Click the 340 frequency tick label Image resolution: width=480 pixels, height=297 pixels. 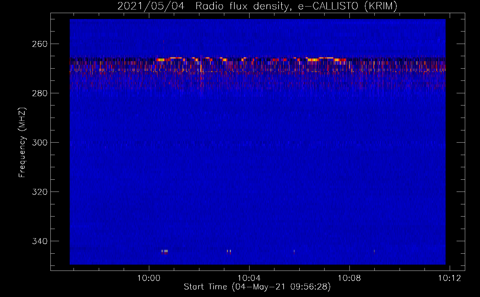coord(40,241)
